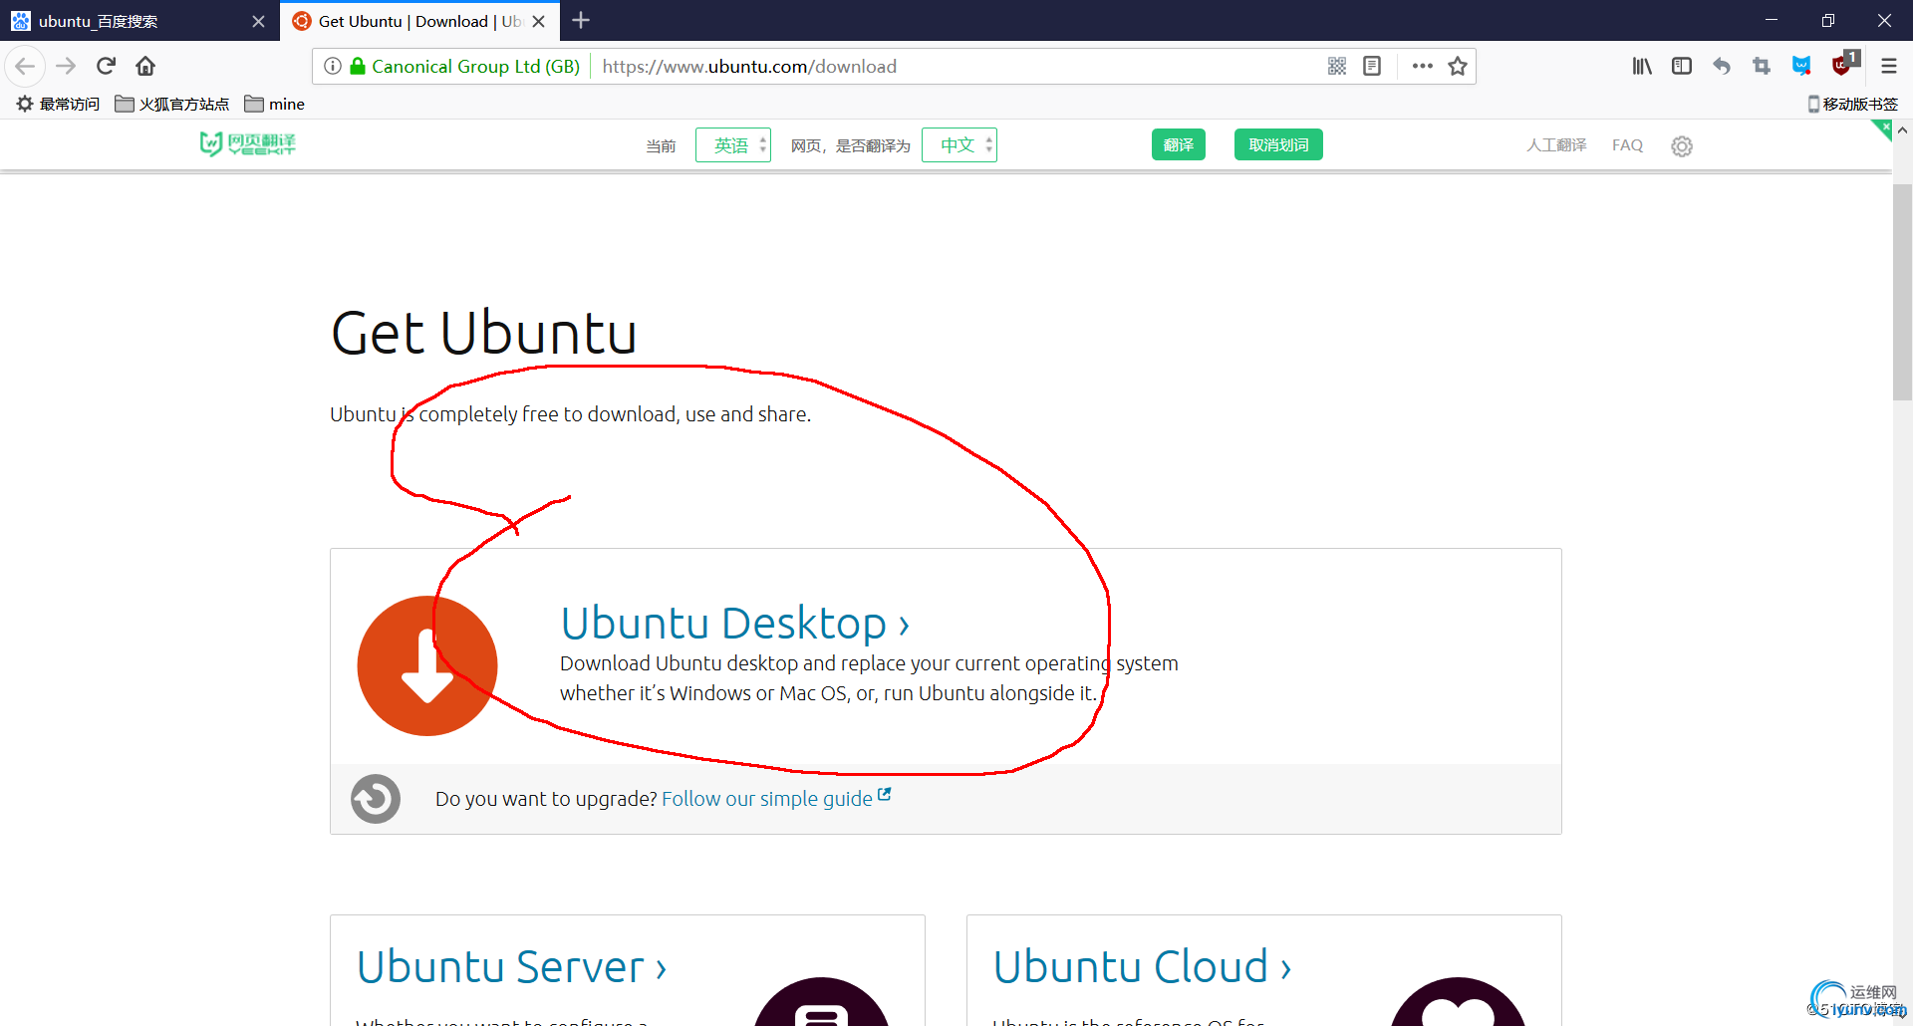The width and height of the screenshot is (1913, 1026).
Task: Open the Ubuntu Desktop link
Action: coord(734,624)
